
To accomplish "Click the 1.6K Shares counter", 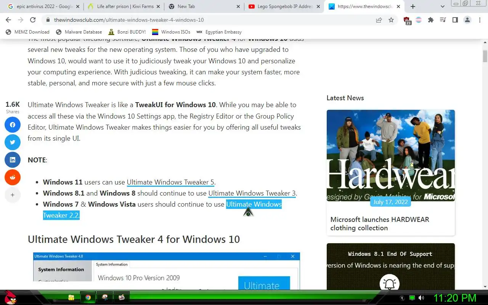I will point(13,108).
